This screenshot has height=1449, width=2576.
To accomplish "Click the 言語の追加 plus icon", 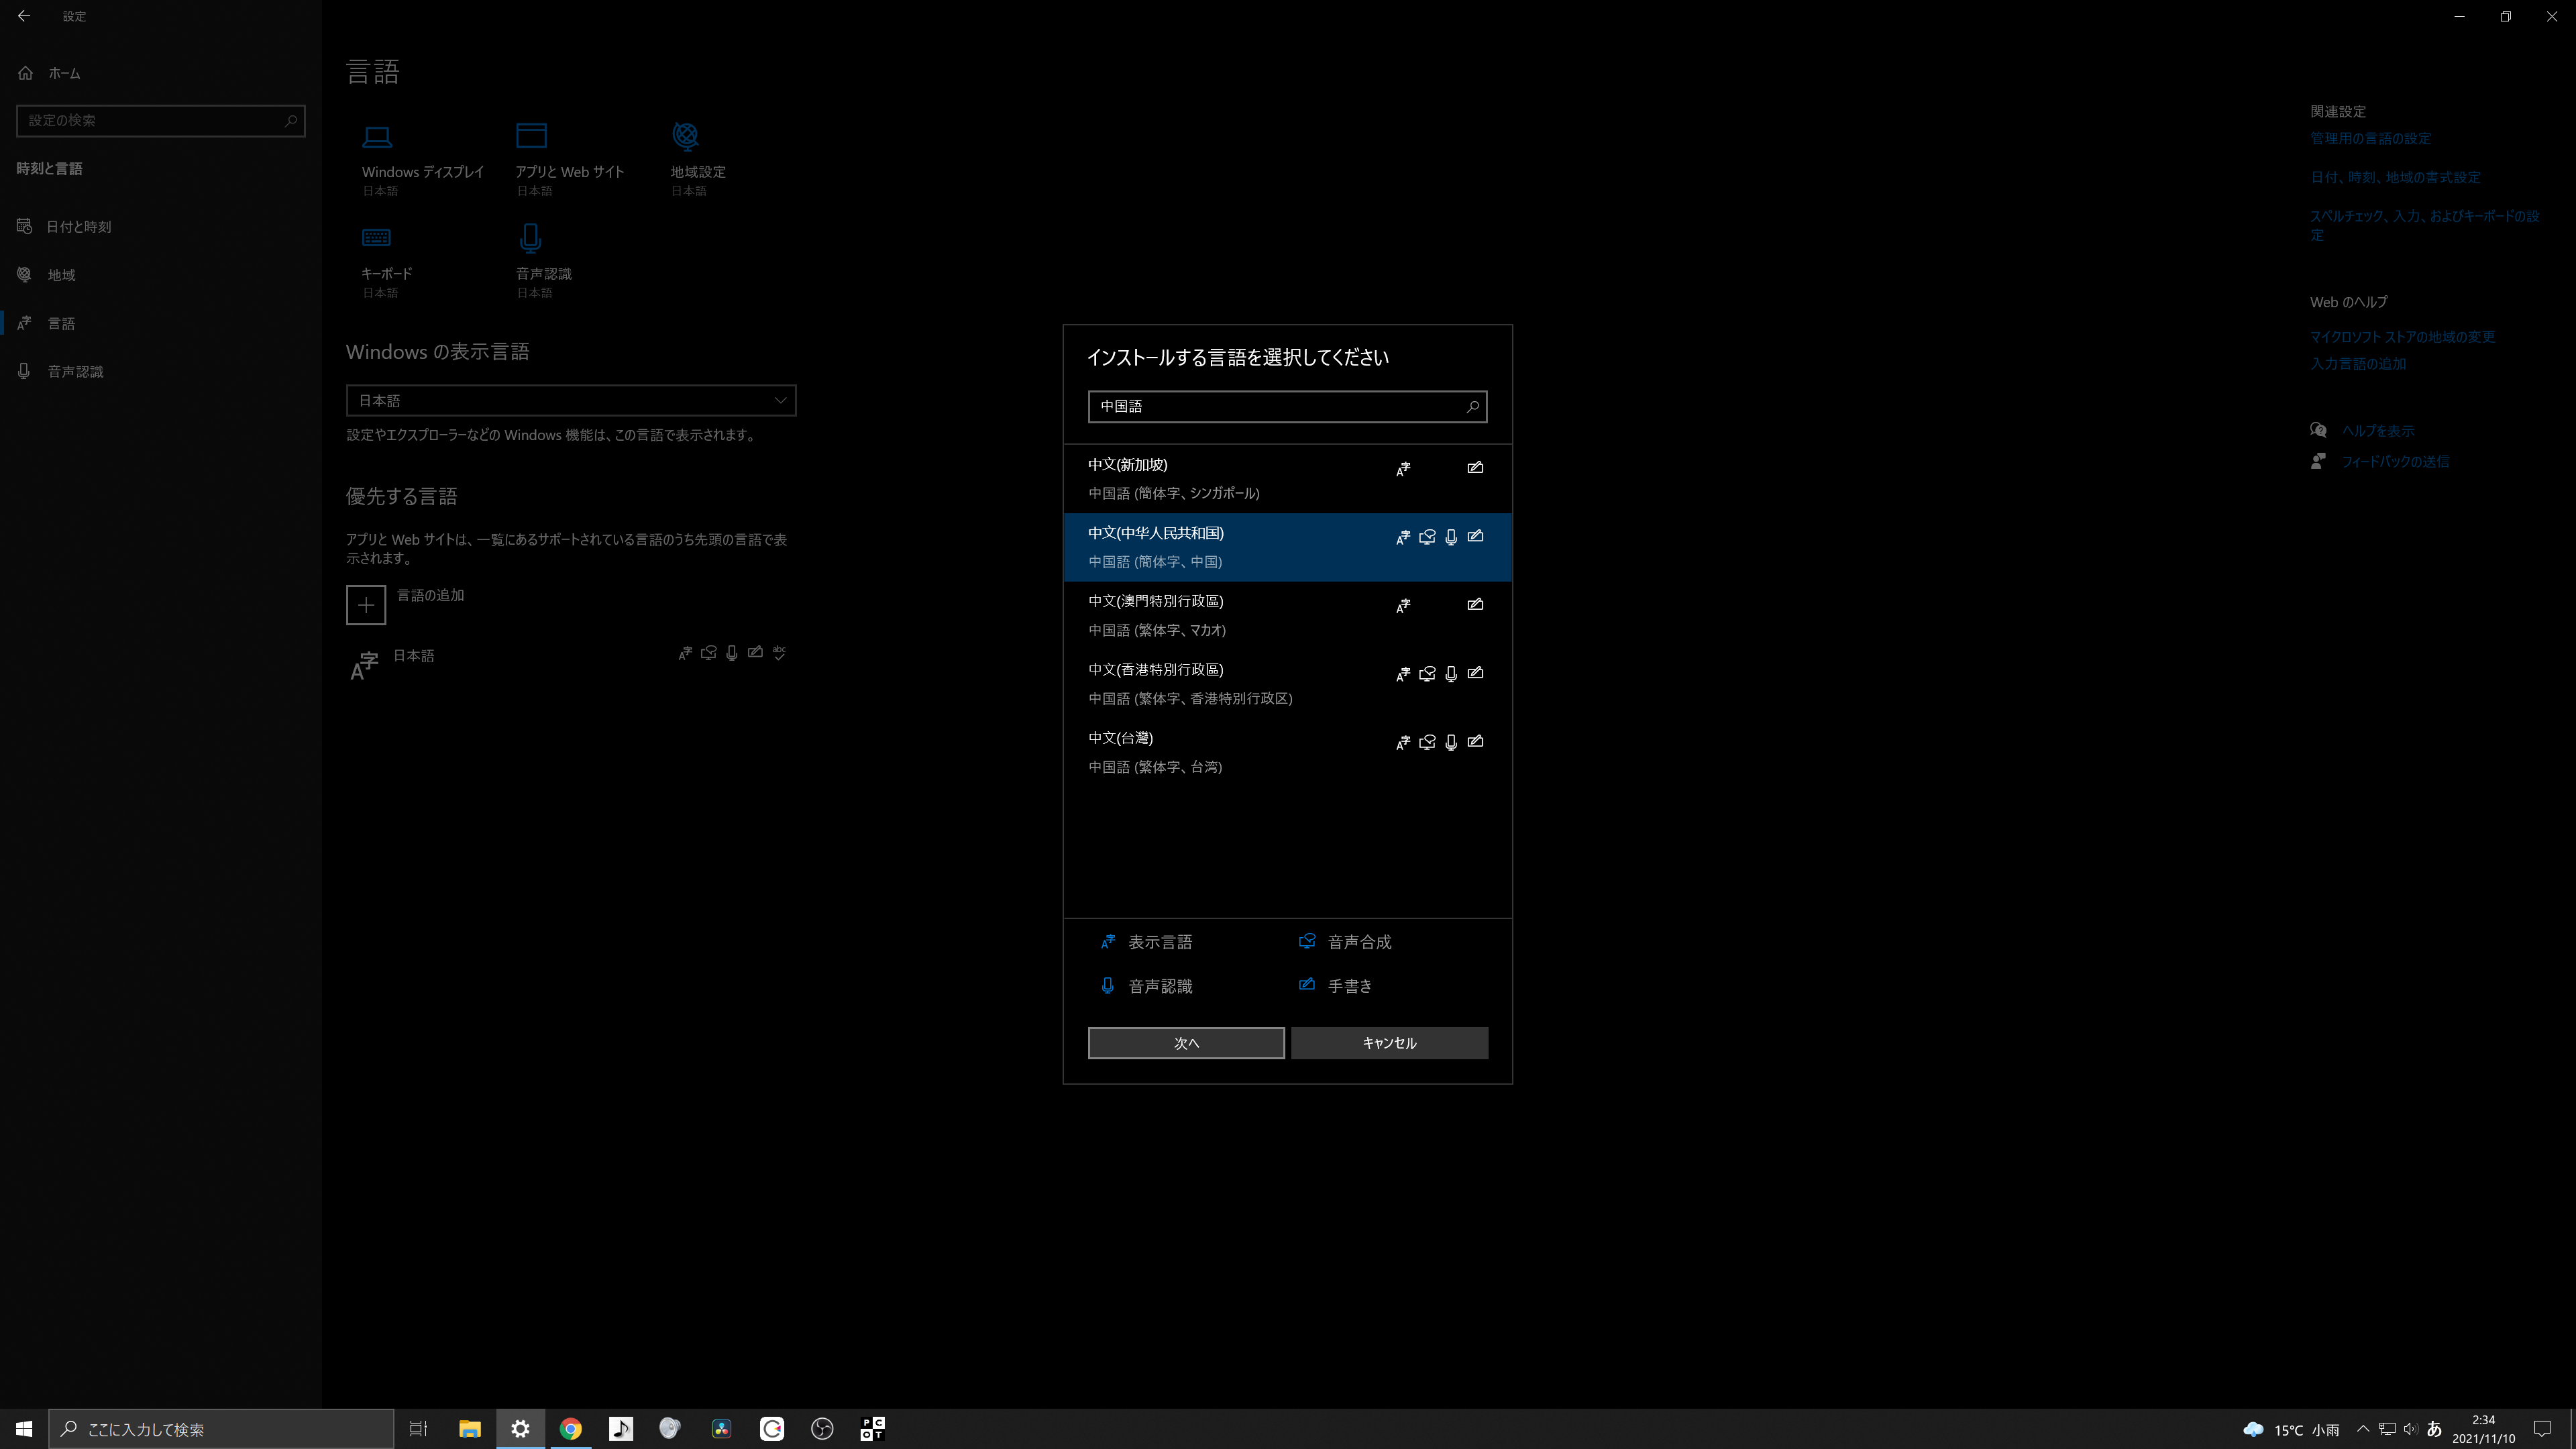I will [x=366, y=605].
